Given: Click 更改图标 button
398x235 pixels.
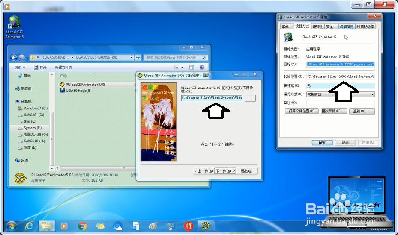Looking at the screenshot, I should pos(334,111).
